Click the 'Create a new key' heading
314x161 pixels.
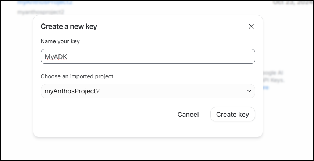69,26
